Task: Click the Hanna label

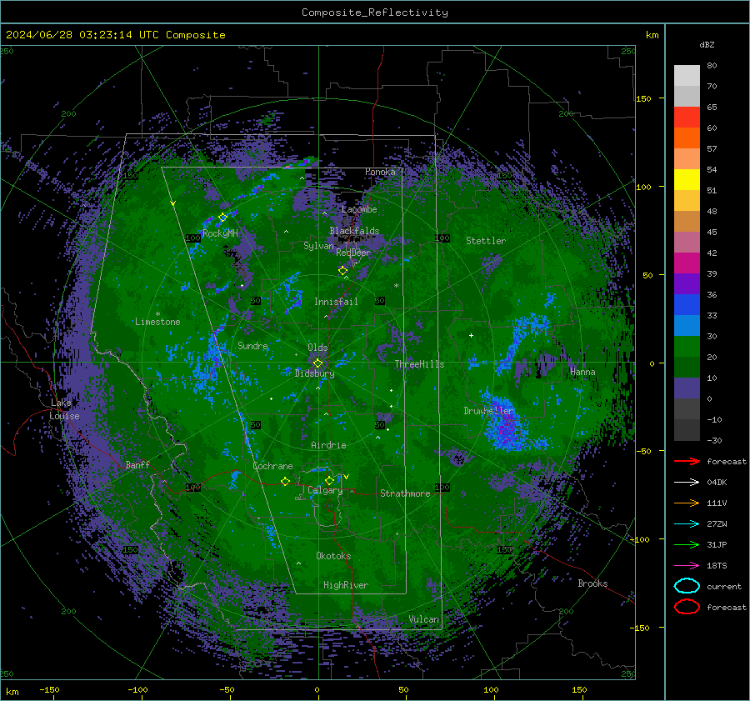Action: (x=582, y=372)
